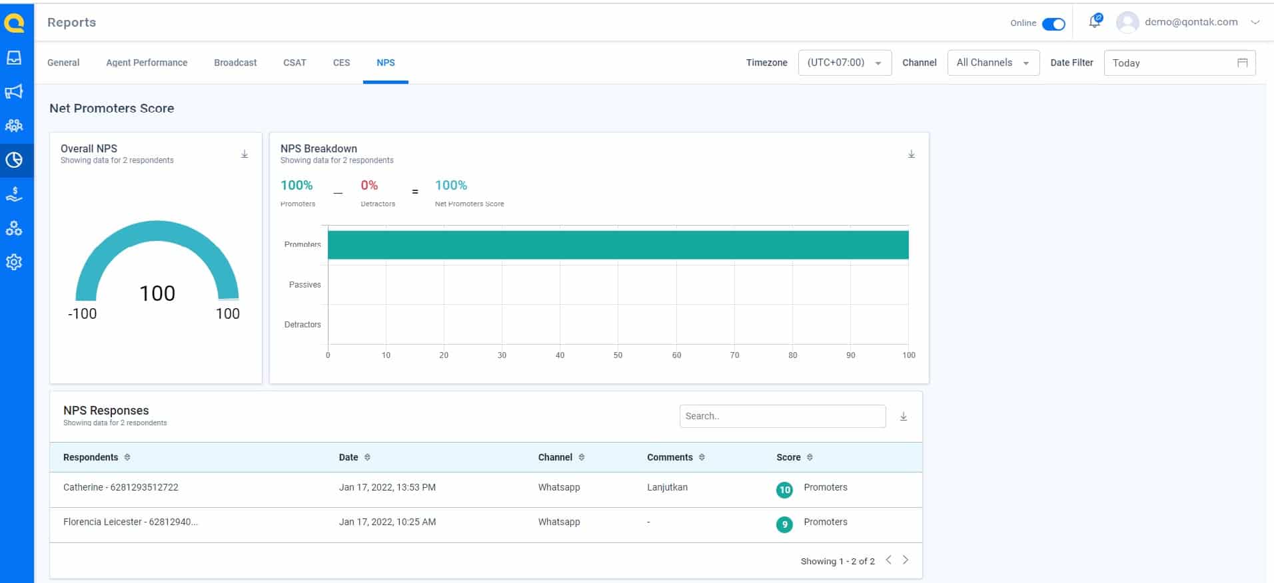Click the Reports pie chart sidebar icon
Image resolution: width=1274 pixels, height=583 pixels.
tap(14, 160)
